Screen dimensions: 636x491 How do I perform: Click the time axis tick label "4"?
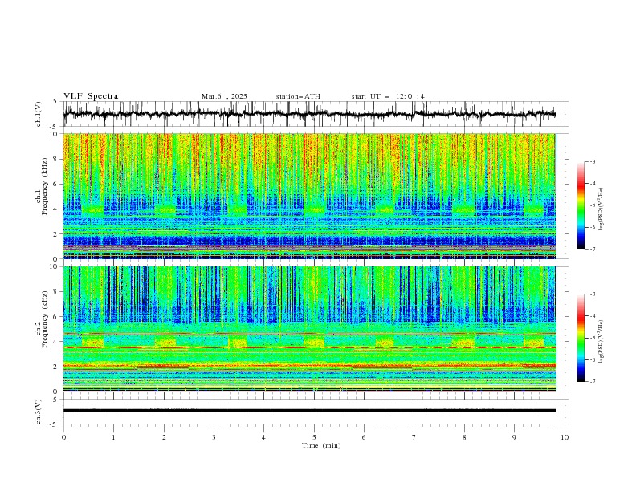263,437
